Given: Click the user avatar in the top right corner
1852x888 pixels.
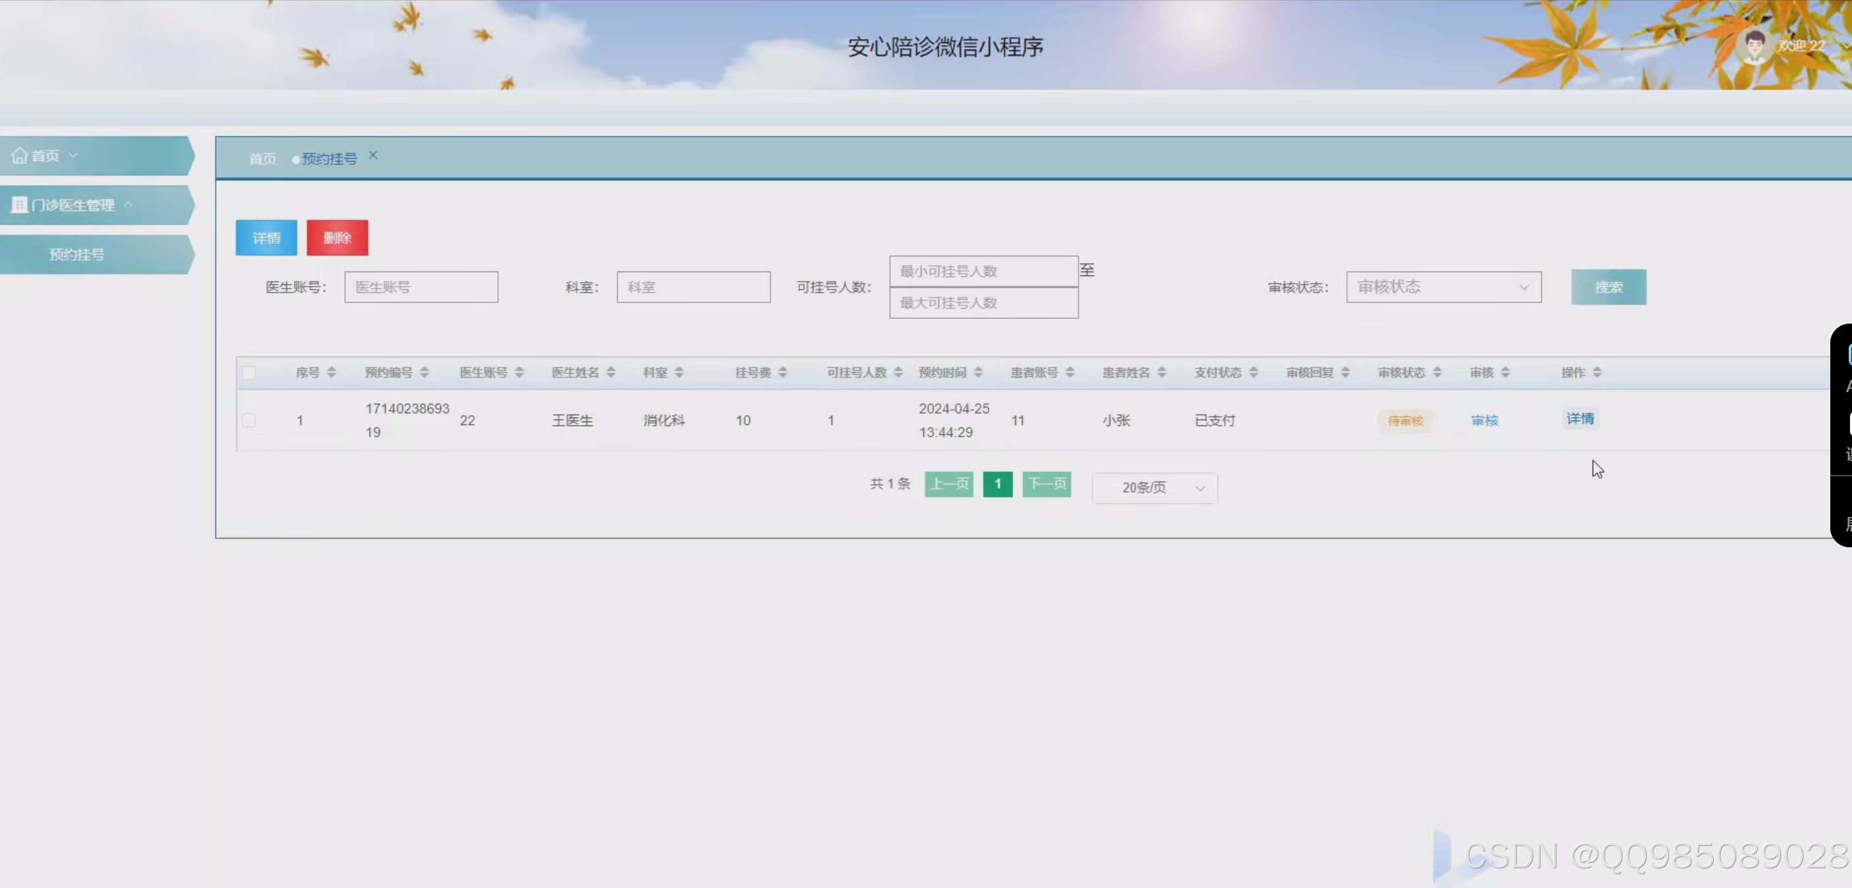Looking at the screenshot, I should coord(1754,45).
